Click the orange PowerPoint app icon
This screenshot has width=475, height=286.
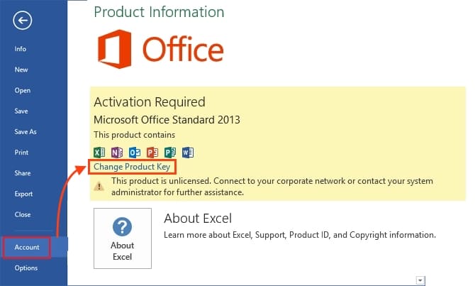pos(152,152)
